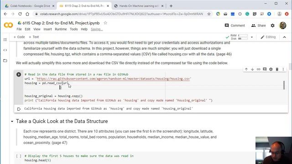Open the View menu

point(37,29)
